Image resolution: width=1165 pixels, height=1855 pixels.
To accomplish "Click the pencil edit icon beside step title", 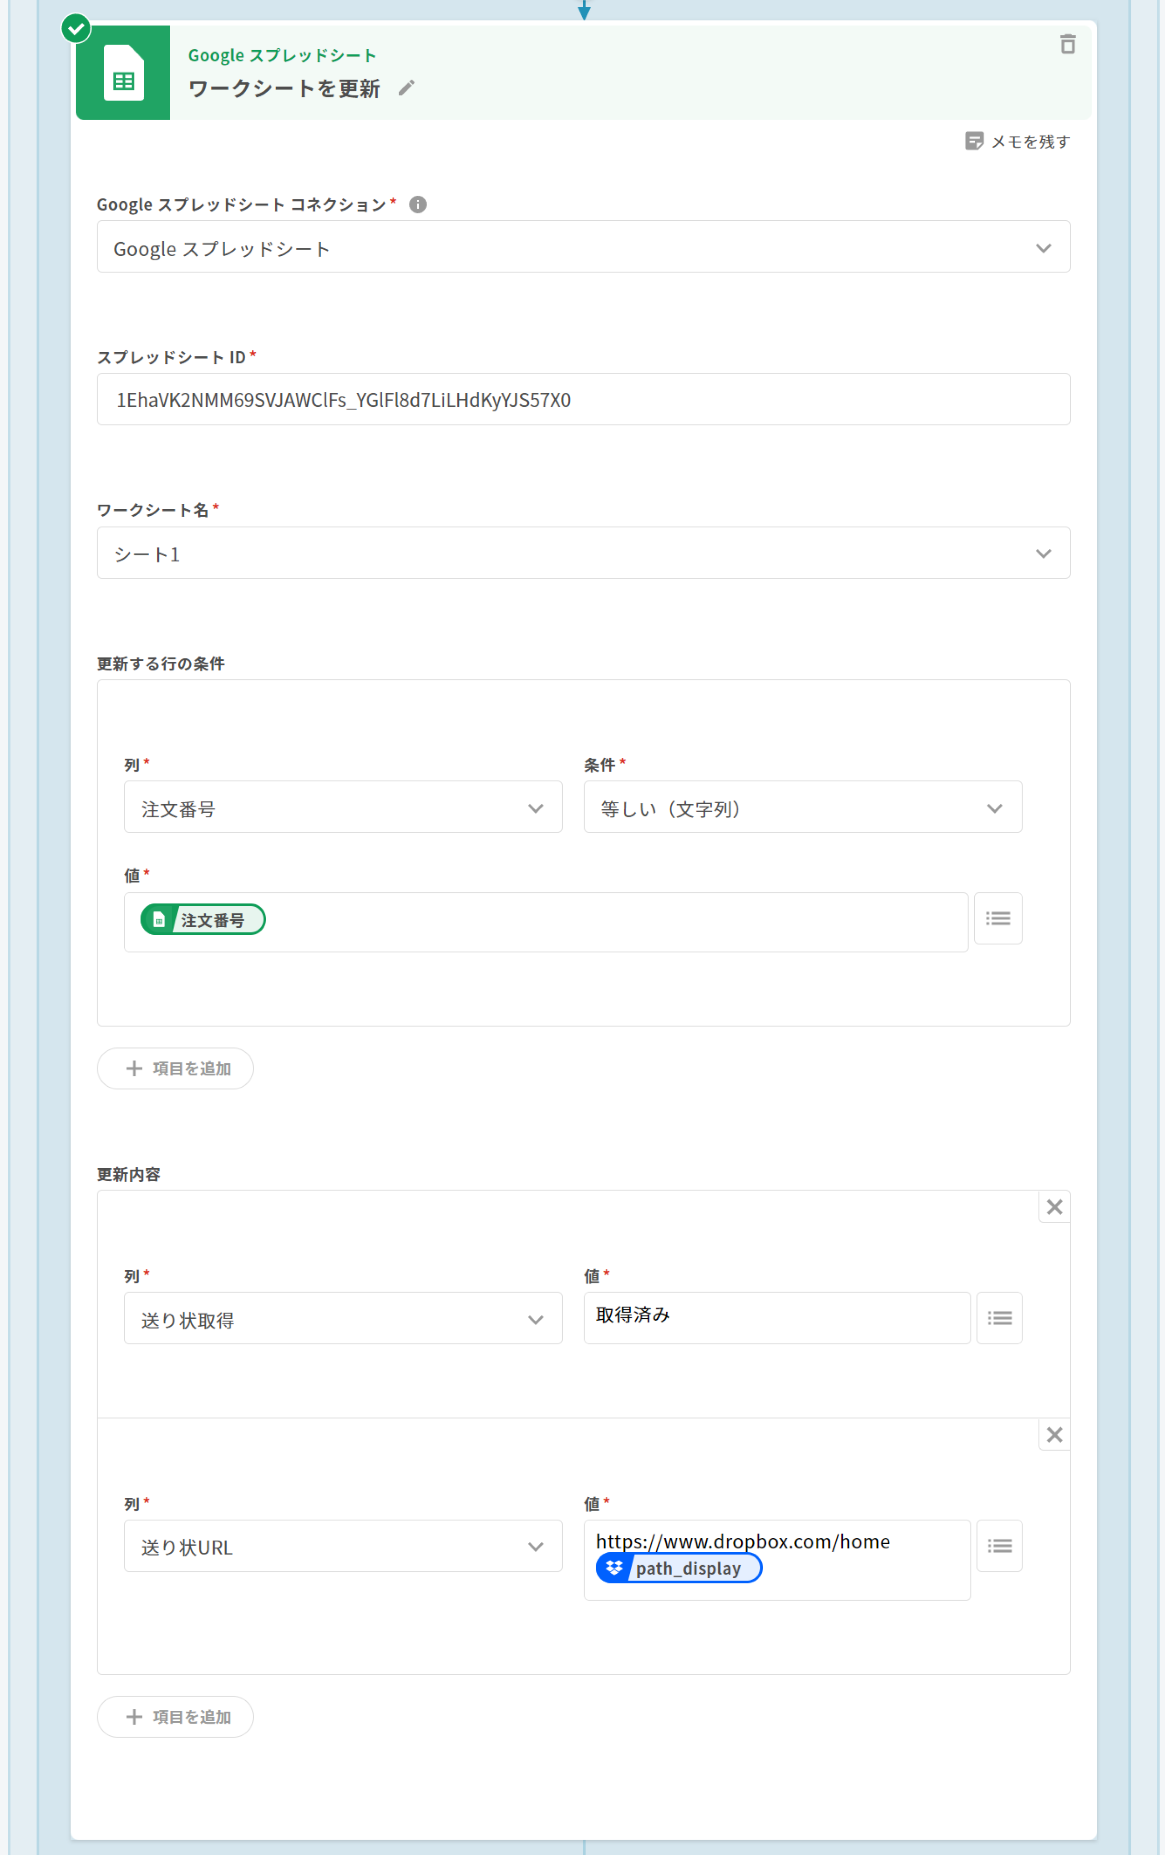I will tap(406, 89).
